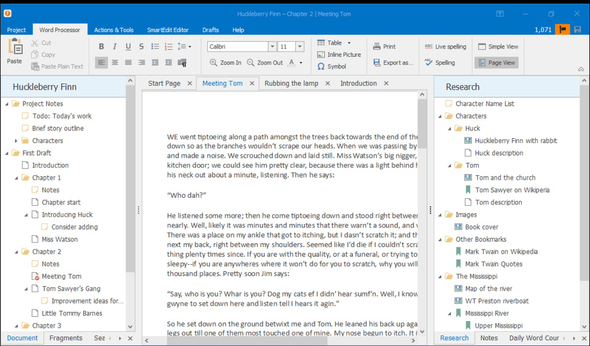Screen dimensions: 590x346
Task: Expand Chapter 3 in the First Draft tree
Action: pyautogui.click(x=16, y=325)
